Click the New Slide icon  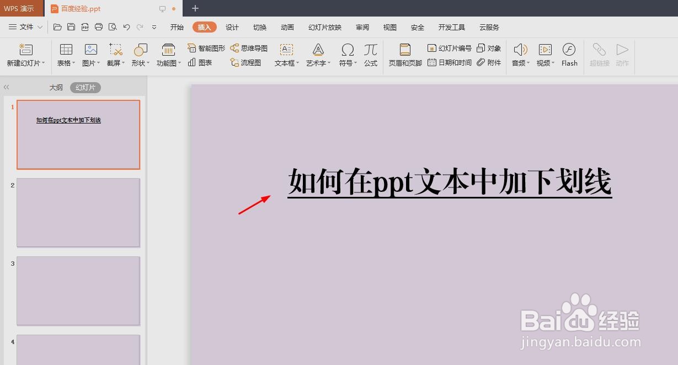pyautogui.click(x=25, y=50)
